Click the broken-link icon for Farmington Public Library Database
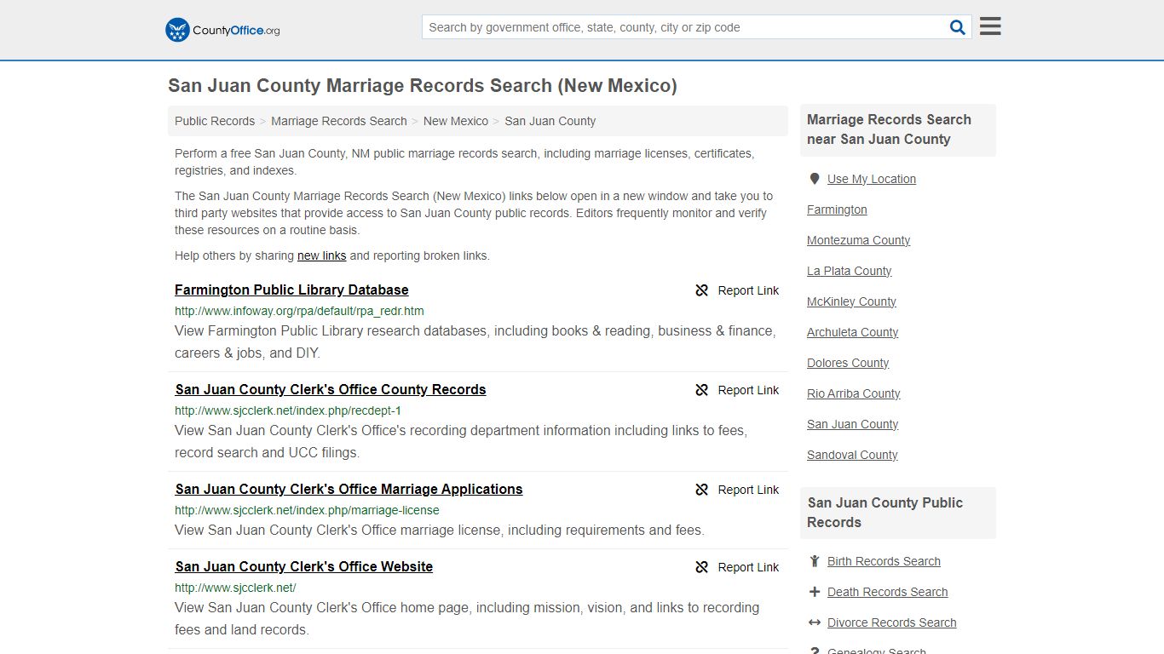The image size is (1164, 654). (702, 290)
